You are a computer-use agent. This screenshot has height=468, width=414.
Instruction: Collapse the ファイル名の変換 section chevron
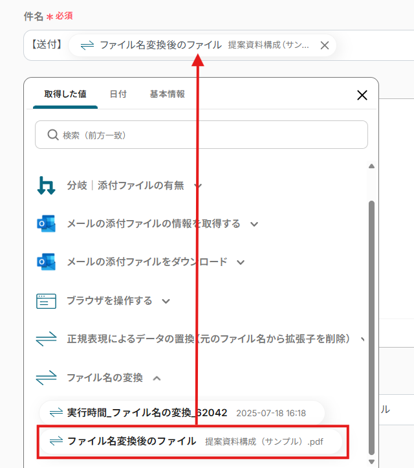(x=157, y=379)
